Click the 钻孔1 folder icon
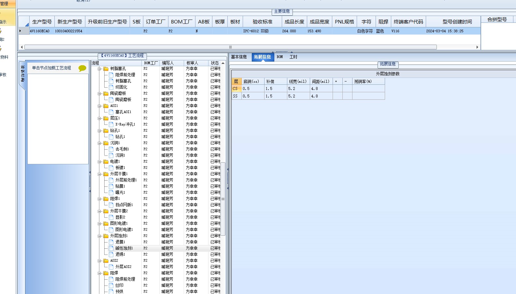 click(x=106, y=131)
